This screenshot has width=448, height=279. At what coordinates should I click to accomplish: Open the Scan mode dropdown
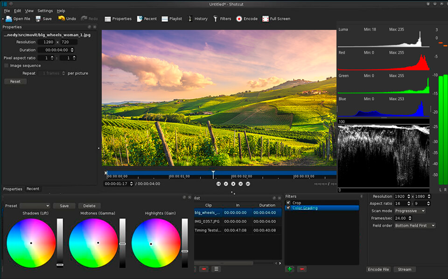click(x=409, y=211)
